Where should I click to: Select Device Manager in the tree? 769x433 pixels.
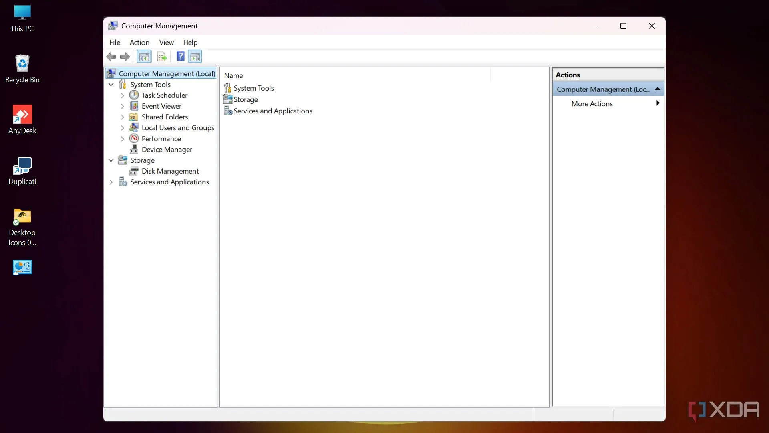pyautogui.click(x=167, y=150)
